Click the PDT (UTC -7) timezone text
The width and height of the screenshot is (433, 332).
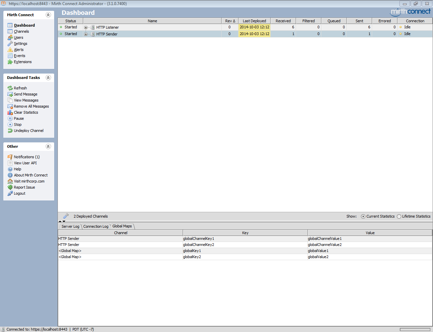pyautogui.click(x=83, y=329)
